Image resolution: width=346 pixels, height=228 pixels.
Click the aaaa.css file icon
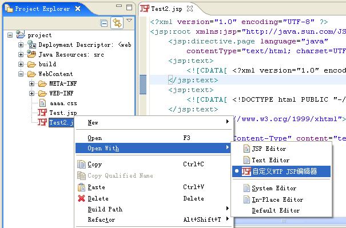[x=42, y=103]
